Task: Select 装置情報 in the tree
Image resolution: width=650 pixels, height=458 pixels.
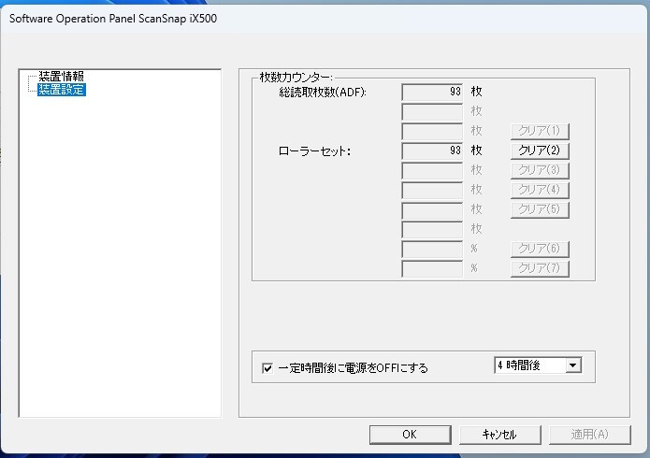Action: 62,77
